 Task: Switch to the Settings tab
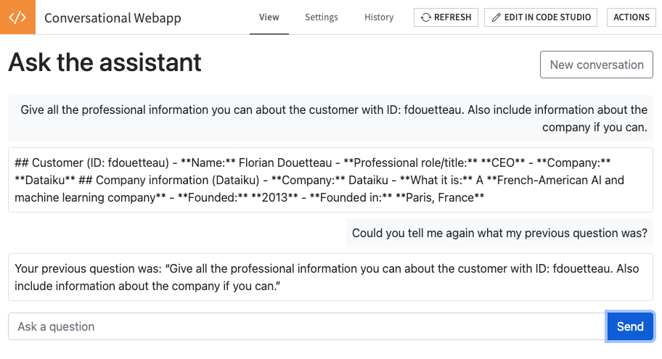click(x=322, y=17)
